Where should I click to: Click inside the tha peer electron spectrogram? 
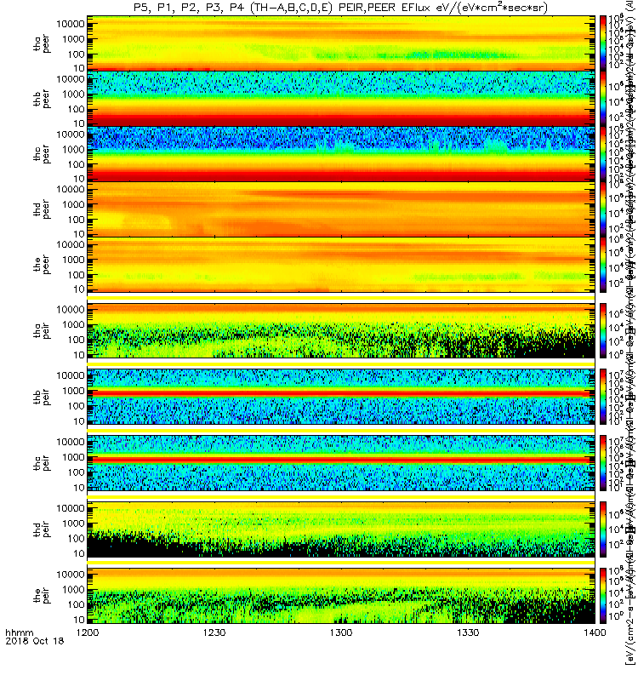pos(341,43)
